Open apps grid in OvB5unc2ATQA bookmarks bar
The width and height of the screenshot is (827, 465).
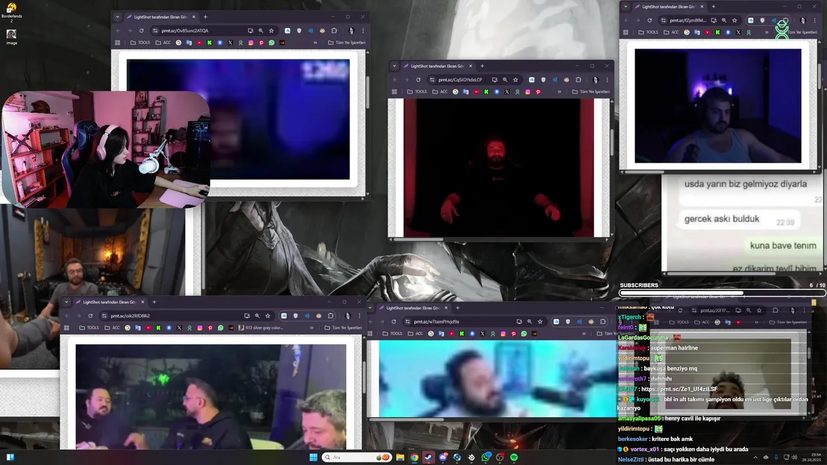[117, 43]
